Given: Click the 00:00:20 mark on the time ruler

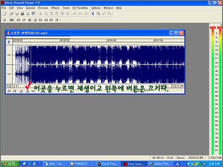Looking at the screenshot, I should (x=65, y=41).
